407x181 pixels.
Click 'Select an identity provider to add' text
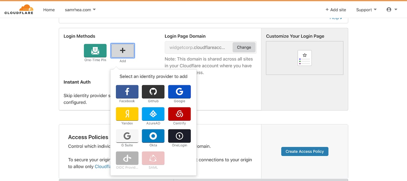point(153,76)
